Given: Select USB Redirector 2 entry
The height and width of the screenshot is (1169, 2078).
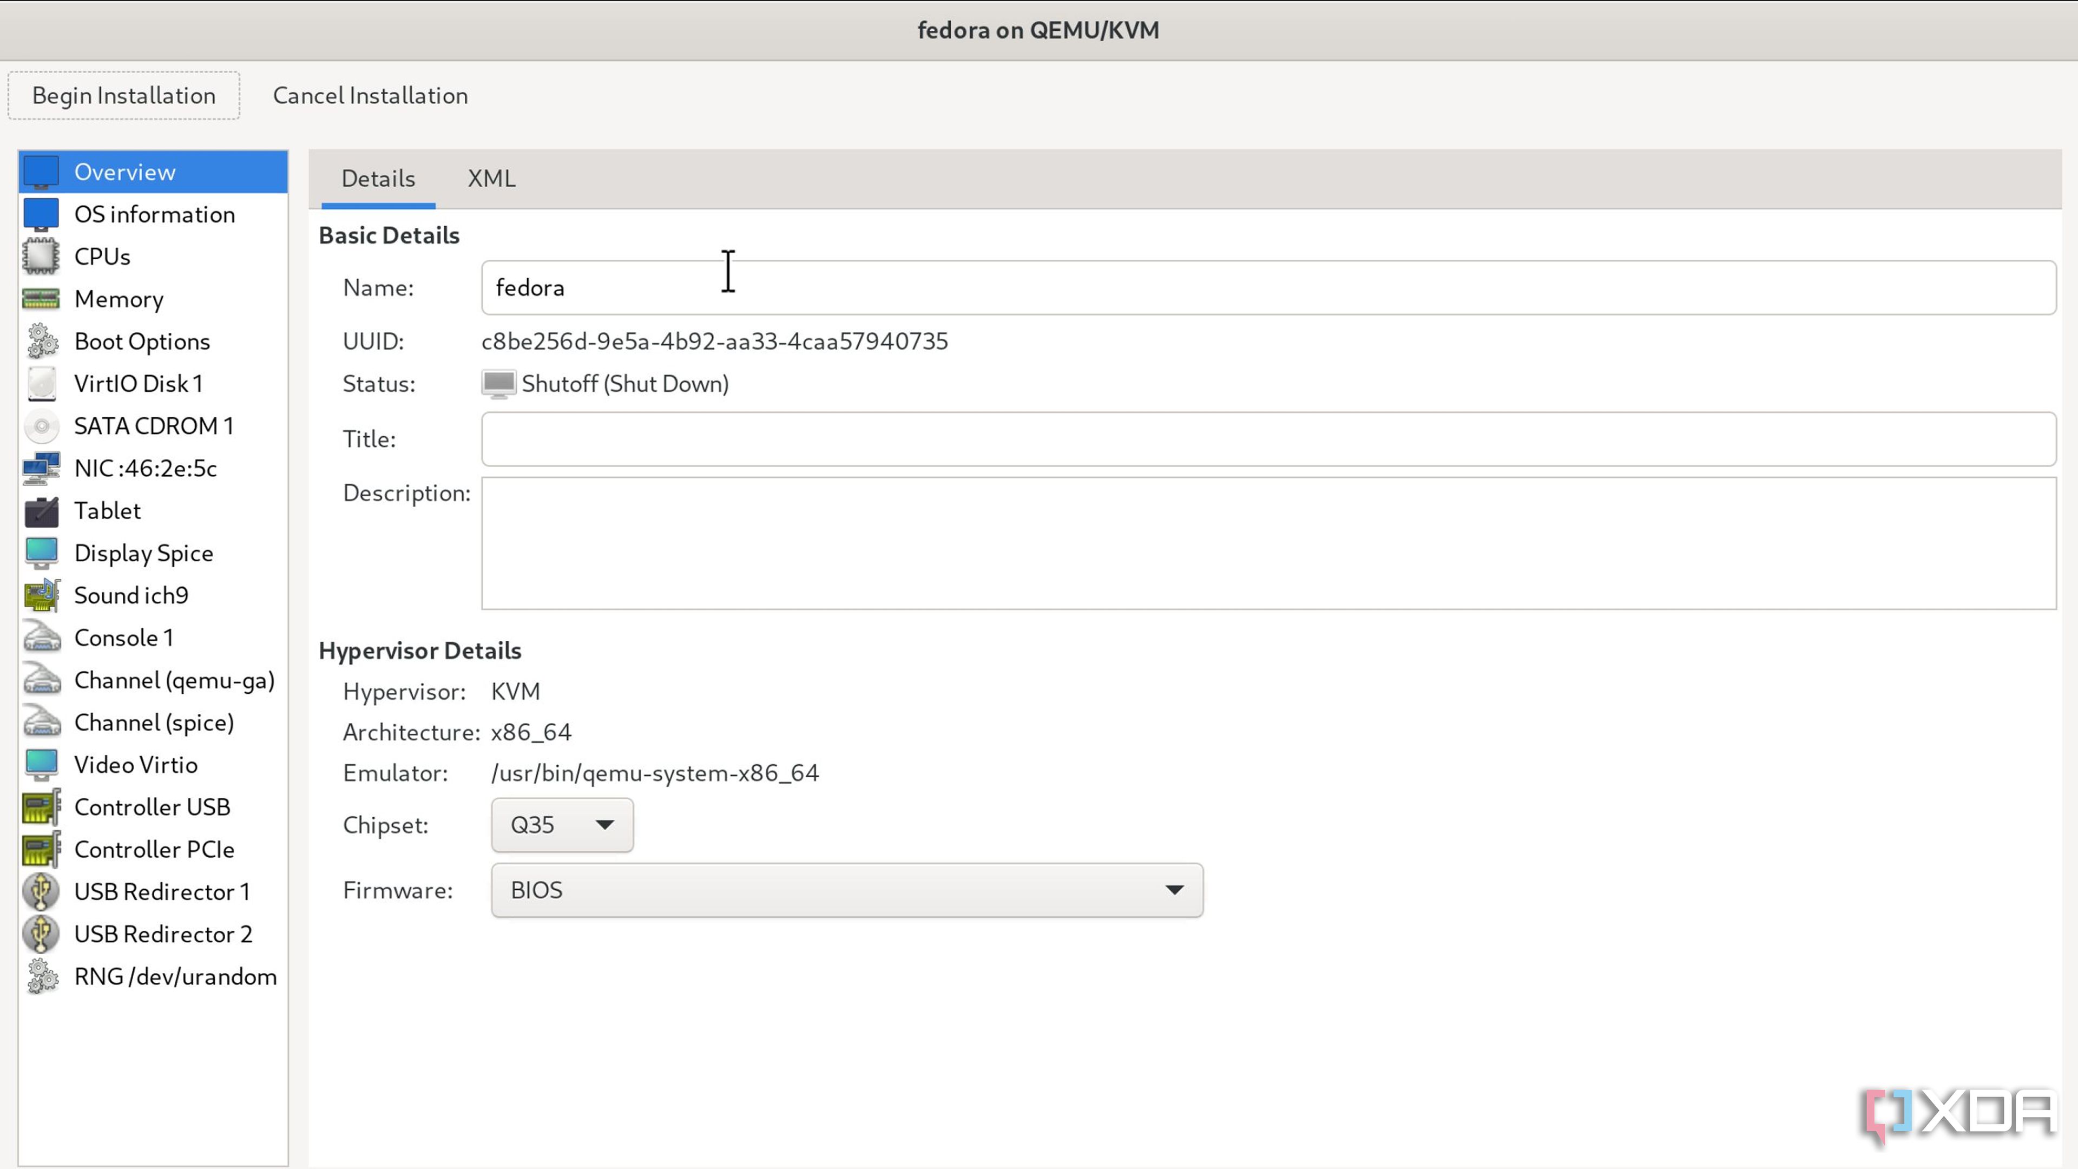Looking at the screenshot, I should [x=153, y=934].
